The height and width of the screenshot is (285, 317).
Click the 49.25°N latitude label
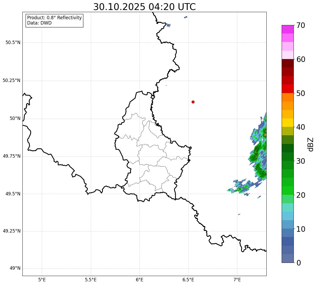(11, 231)
